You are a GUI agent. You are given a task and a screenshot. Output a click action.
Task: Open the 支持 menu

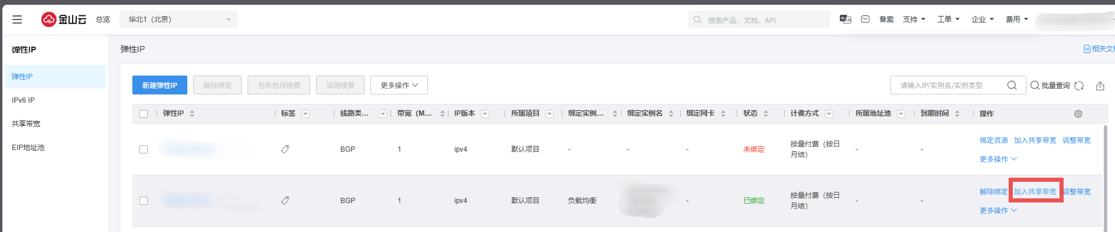(914, 19)
